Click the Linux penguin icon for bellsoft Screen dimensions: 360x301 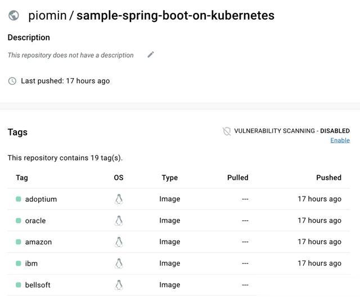point(119,285)
